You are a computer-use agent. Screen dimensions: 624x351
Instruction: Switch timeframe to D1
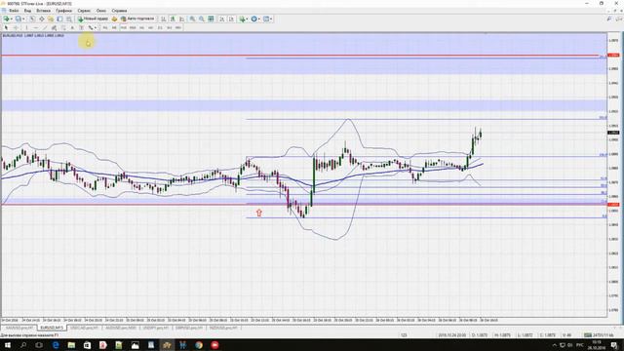(160, 27)
